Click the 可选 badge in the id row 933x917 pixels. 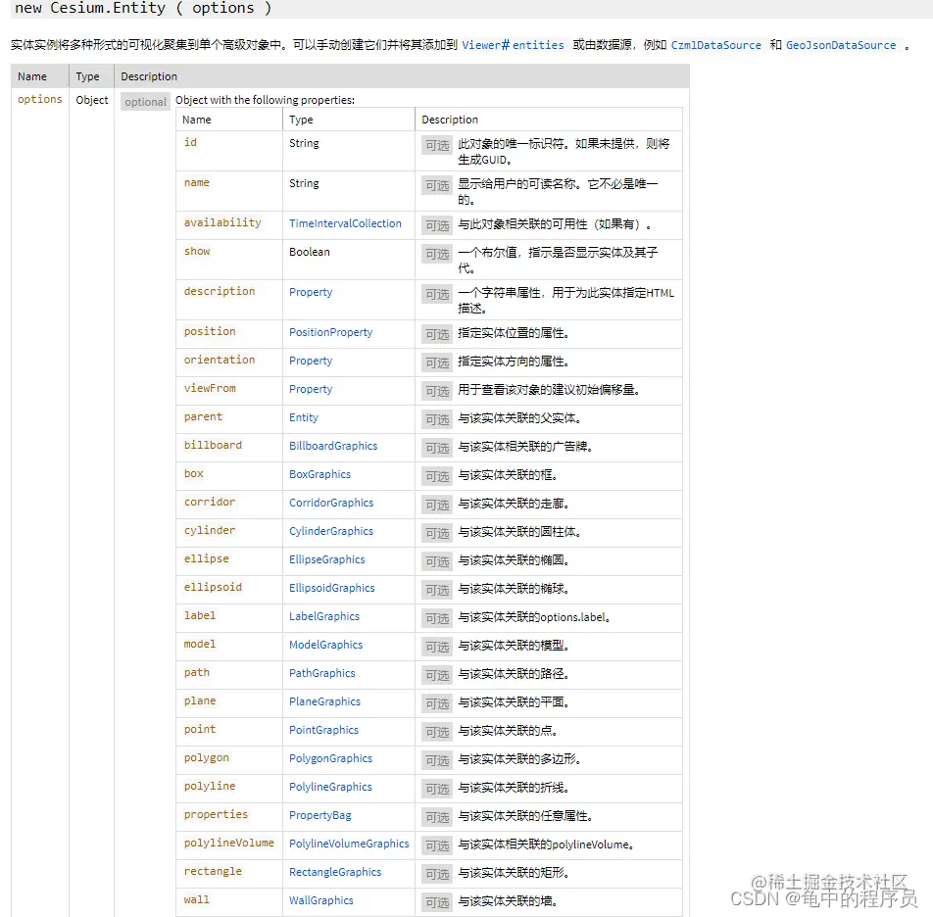pyautogui.click(x=436, y=146)
